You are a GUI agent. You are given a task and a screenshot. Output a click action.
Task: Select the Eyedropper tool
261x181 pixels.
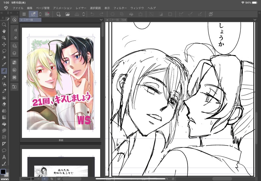click(4, 64)
